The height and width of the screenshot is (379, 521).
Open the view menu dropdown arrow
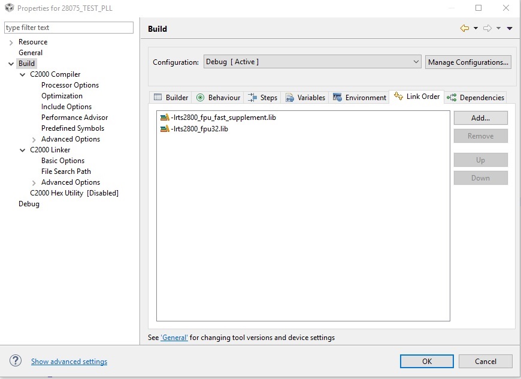pos(510,28)
